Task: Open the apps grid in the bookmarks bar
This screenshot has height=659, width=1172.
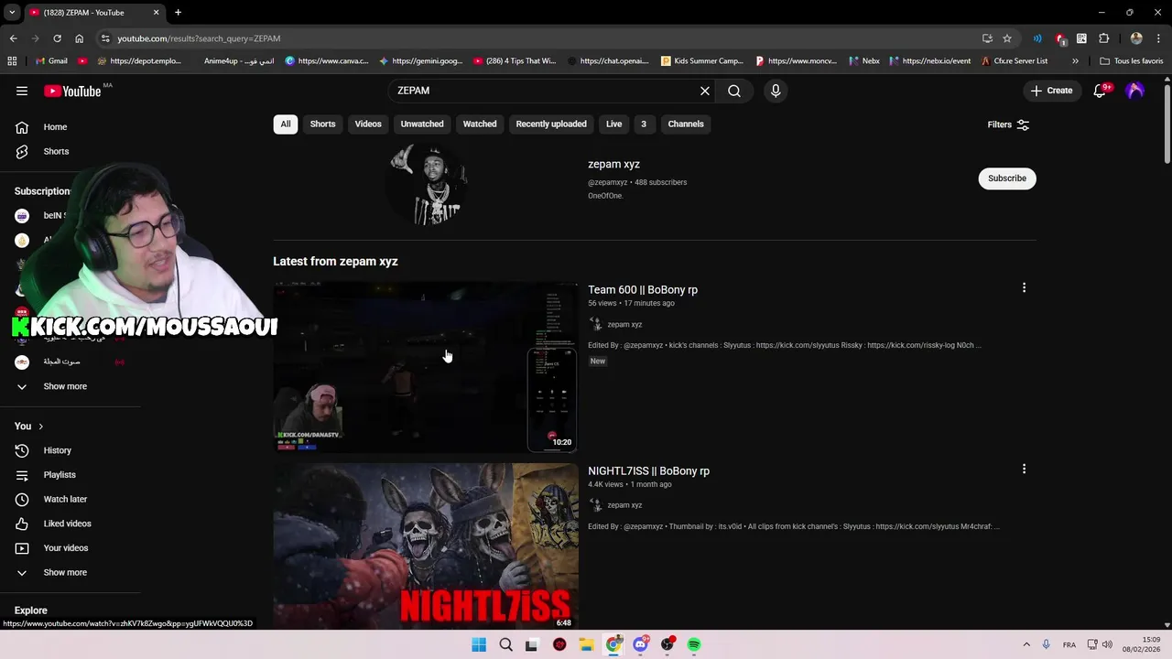Action: (12, 61)
